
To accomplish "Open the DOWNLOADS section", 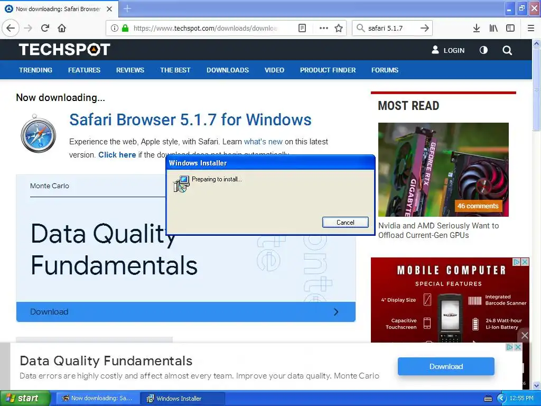I will [x=228, y=70].
